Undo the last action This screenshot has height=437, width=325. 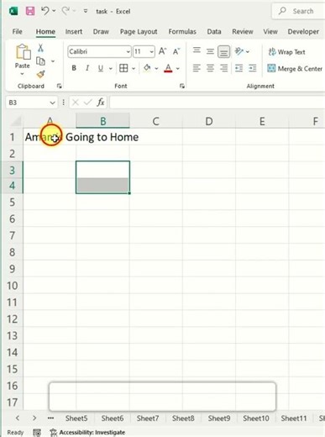pyautogui.click(x=45, y=11)
